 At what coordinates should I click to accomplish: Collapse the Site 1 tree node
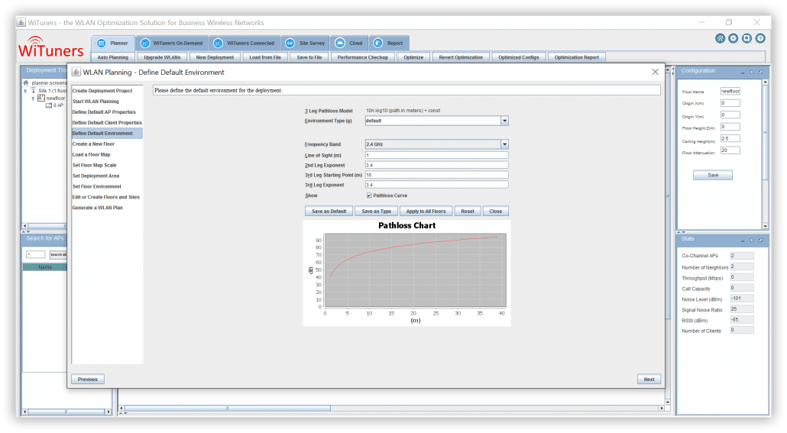25,91
